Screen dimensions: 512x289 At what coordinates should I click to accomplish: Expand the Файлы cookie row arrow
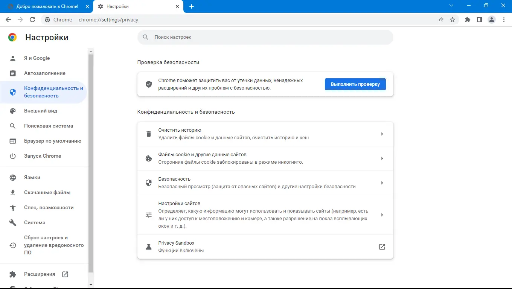tap(382, 158)
